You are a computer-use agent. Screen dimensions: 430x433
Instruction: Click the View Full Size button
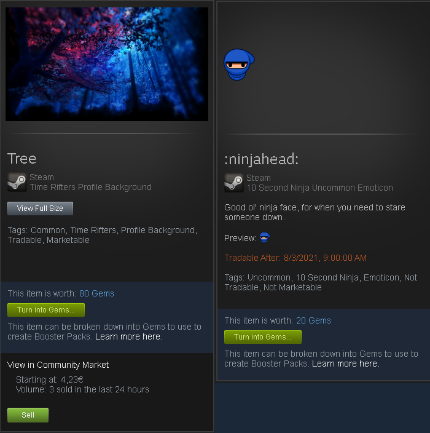(x=41, y=209)
